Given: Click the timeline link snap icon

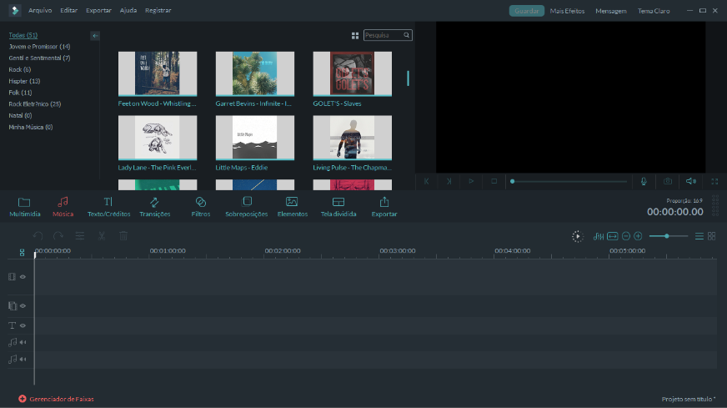Looking at the screenshot, I should 22,253.
